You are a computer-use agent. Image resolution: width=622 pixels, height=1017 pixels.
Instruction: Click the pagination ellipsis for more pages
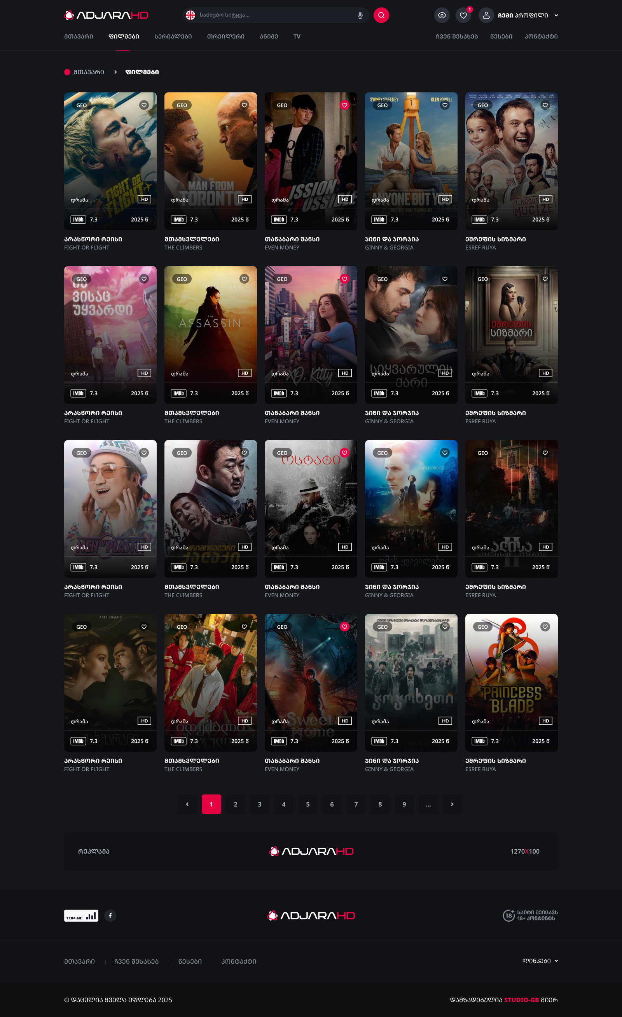coord(428,804)
